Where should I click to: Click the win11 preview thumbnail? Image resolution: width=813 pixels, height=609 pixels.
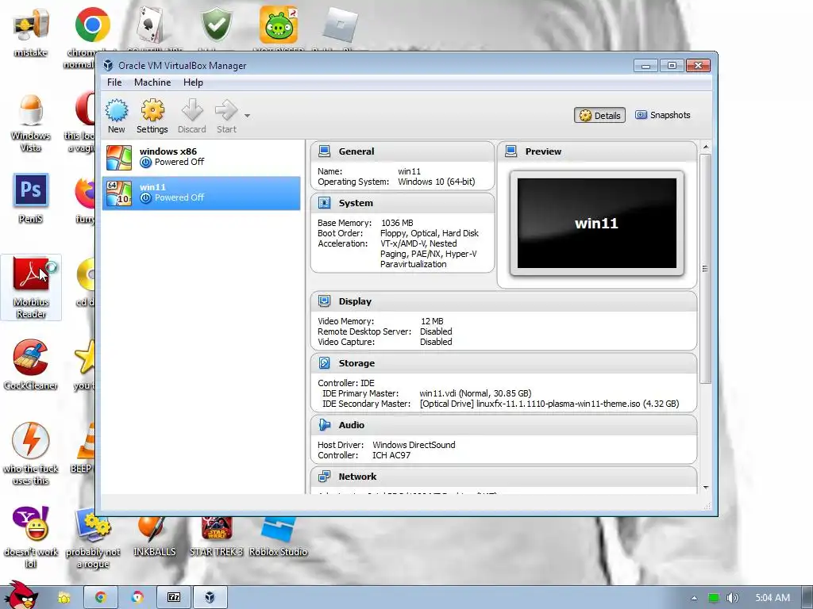click(x=597, y=223)
